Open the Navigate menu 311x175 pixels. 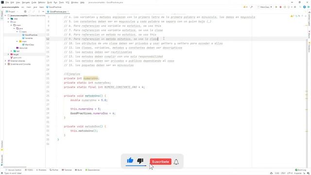tap(26, 2)
